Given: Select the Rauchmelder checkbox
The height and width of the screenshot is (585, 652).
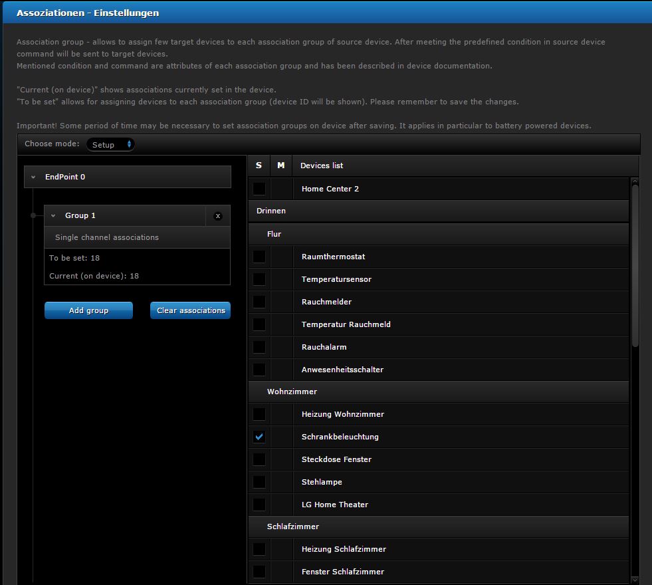Looking at the screenshot, I should [x=259, y=302].
